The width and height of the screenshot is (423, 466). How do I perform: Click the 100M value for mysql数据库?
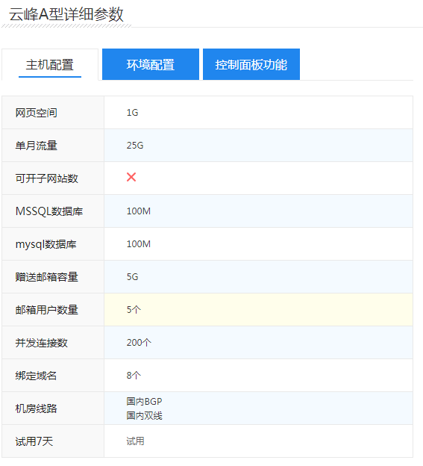(x=139, y=244)
